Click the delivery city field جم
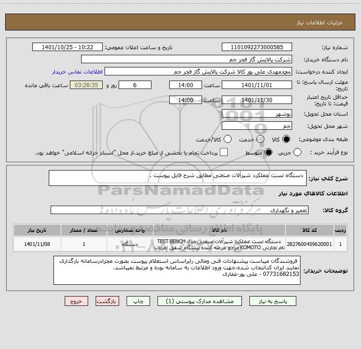 tap(257, 126)
